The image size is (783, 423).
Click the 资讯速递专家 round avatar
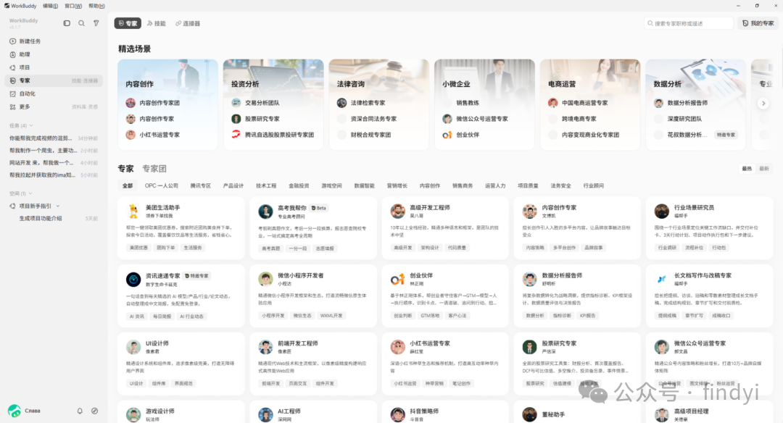[x=133, y=280]
